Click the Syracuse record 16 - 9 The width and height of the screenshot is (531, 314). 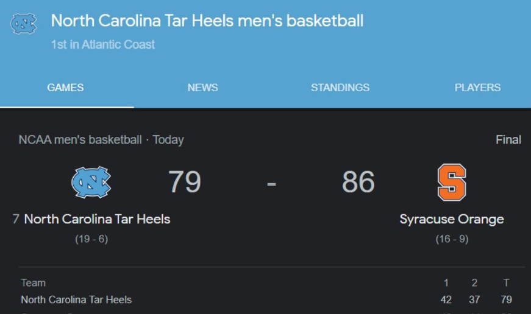(452, 239)
